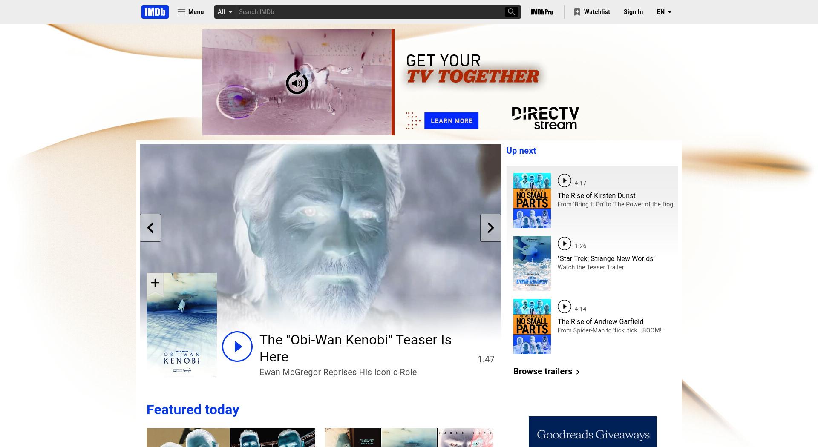Click Browse trailers link
The image size is (818, 447).
pyautogui.click(x=547, y=371)
